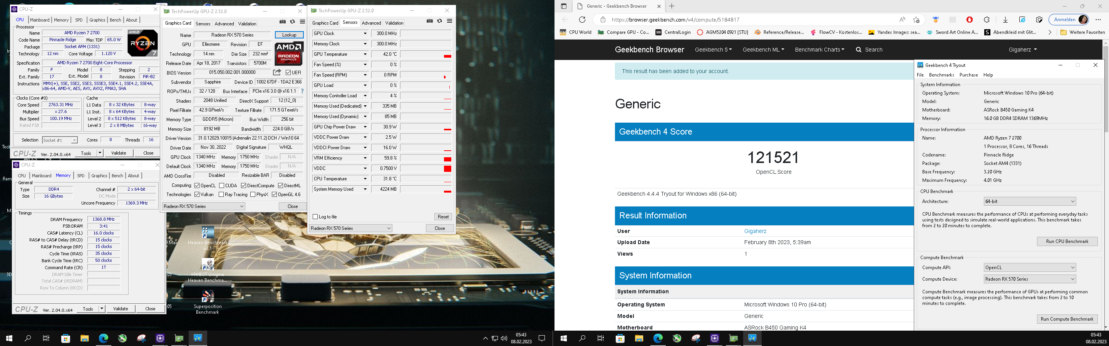Open hamburger menu in GPU-Z Graphics Card window

point(302,22)
